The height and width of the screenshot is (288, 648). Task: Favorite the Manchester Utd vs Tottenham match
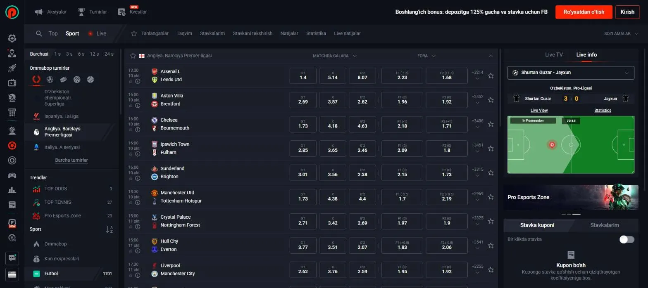[x=491, y=197]
